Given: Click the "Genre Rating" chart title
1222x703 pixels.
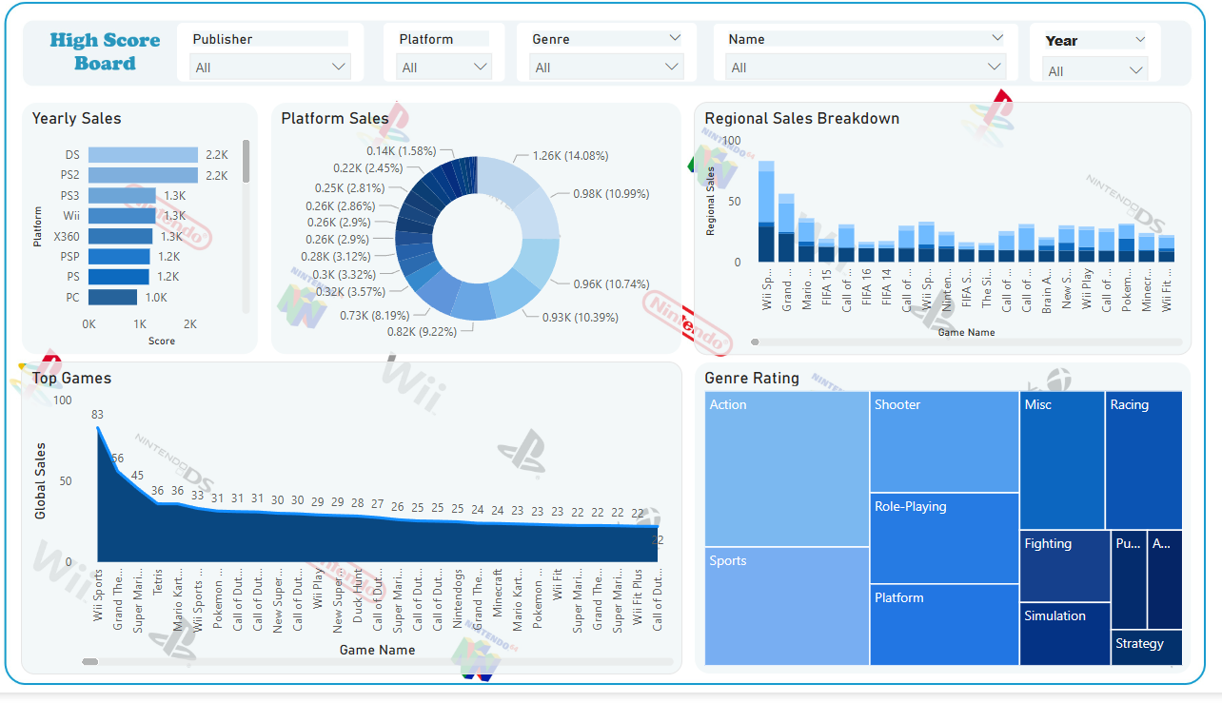Looking at the screenshot, I should point(752,379).
